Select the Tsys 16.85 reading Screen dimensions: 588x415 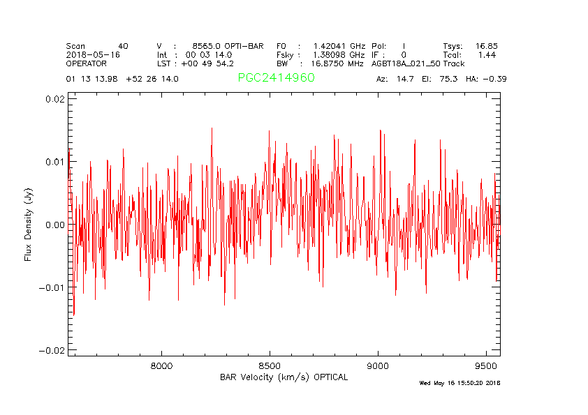(x=470, y=45)
